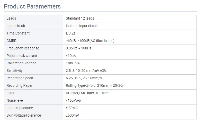Click the Sensitivity row label
Image resolution: width=206 pixels, height=122 pixels.
pos(15,71)
